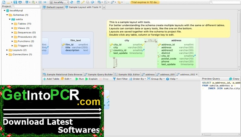Click the horizontal scrollbar of the diagram
Screen dimensions: 241x137
[x=184, y=70]
